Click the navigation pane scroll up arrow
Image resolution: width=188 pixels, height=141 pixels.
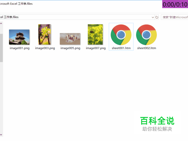click(1, 23)
